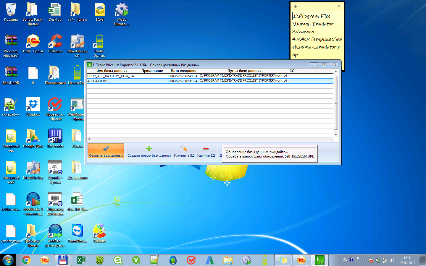Click the vertical scrollbar of database list

[336, 103]
